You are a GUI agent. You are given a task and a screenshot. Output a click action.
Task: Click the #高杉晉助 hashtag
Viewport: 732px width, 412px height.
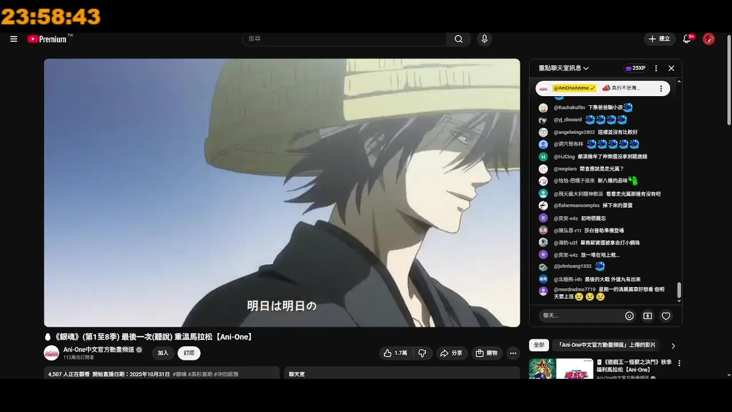pyautogui.click(x=200, y=374)
